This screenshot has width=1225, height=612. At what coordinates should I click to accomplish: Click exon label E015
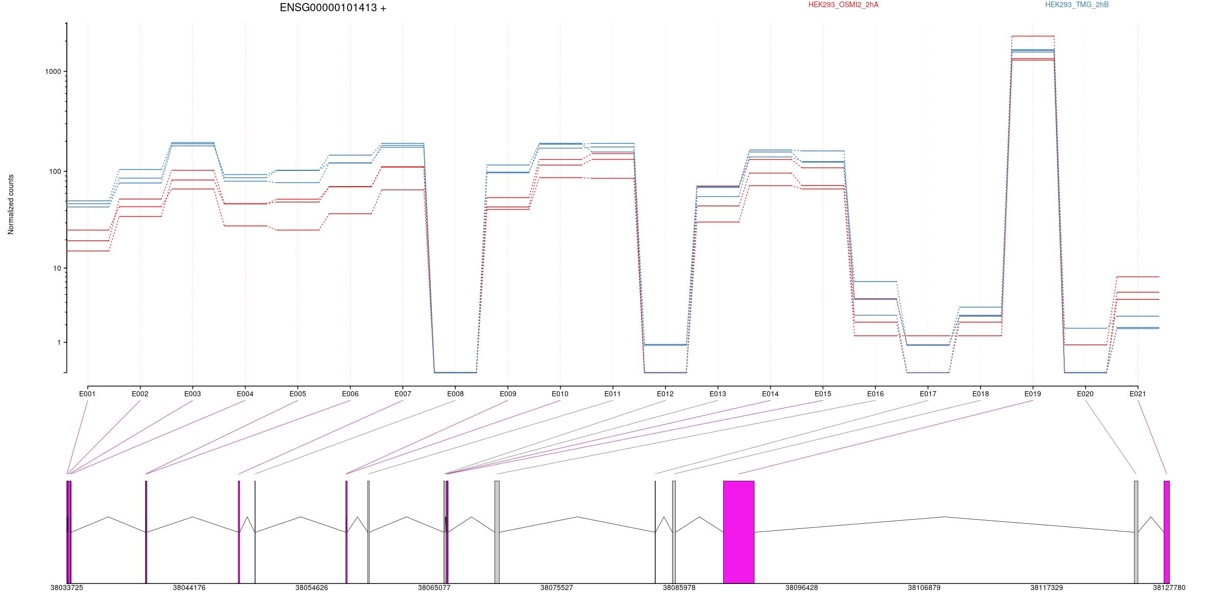point(823,394)
